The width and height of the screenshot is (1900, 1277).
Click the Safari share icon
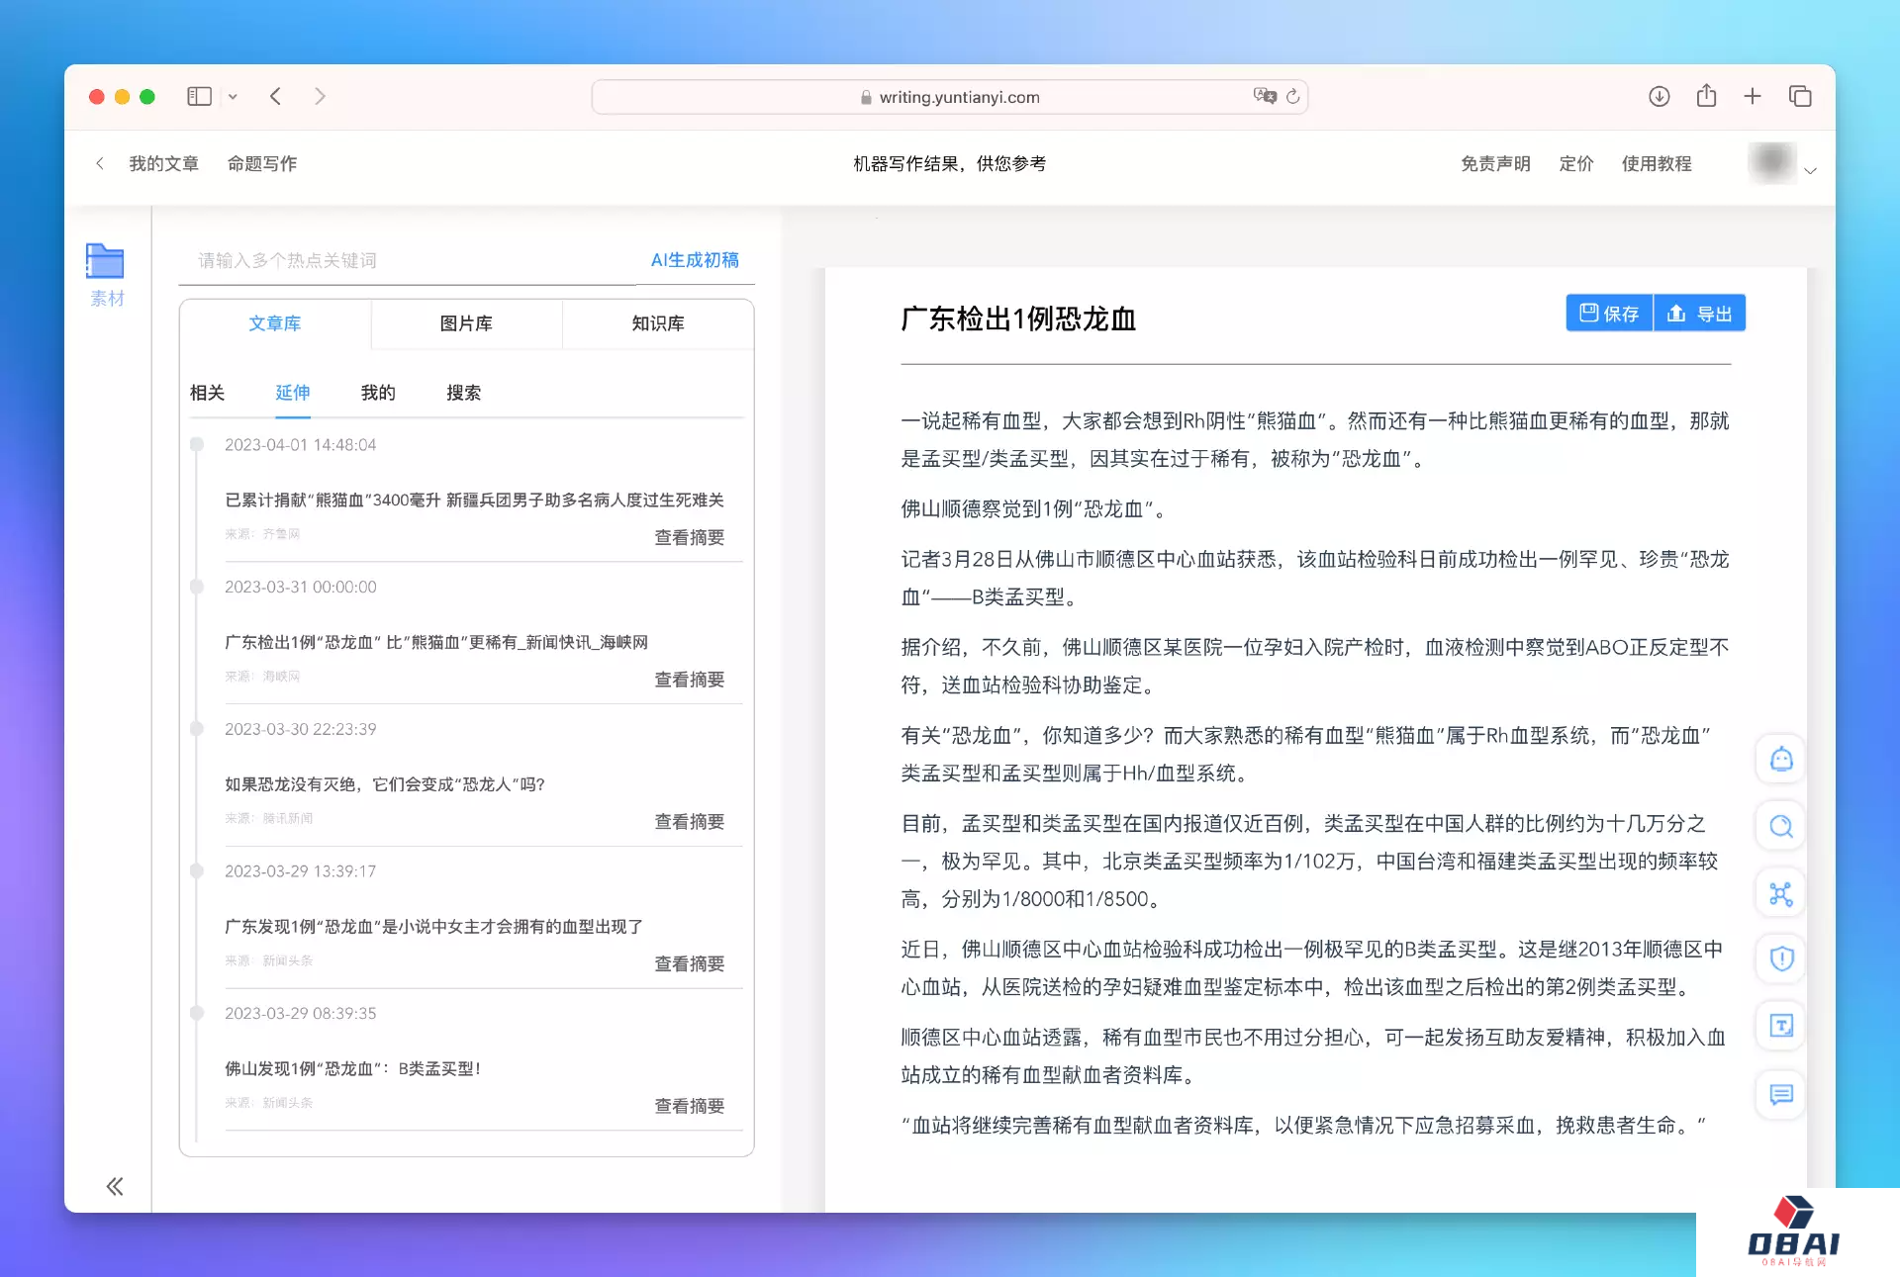(x=1706, y=96)
